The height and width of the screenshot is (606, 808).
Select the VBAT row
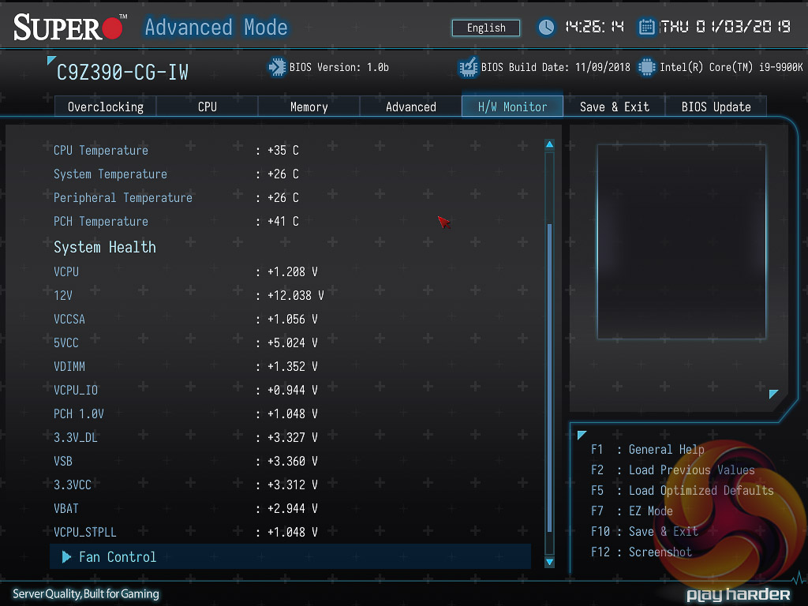point(290,509)
